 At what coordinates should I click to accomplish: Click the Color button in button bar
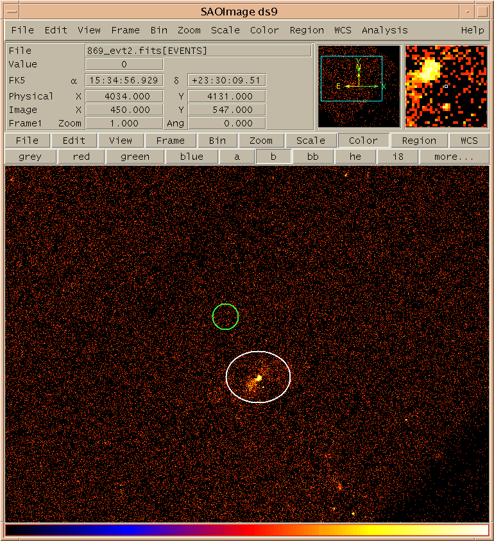pyautogui.click(x=363, y=141)
